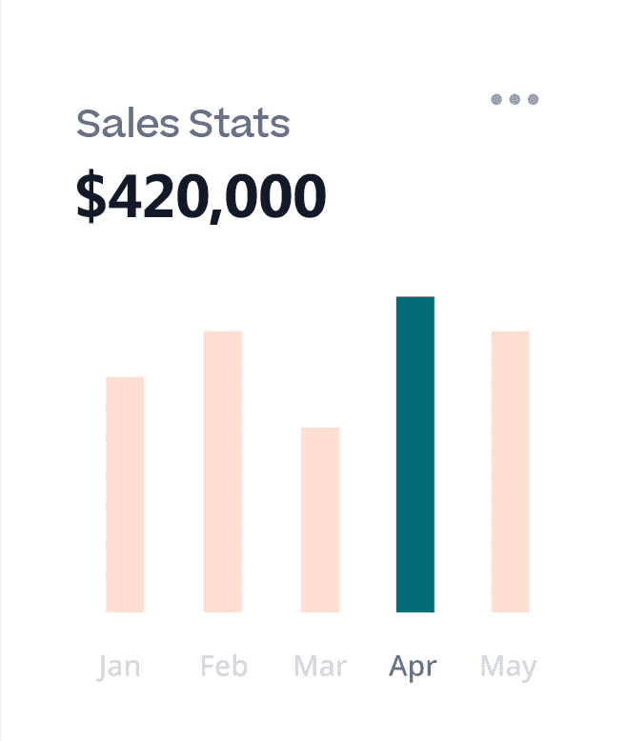Click the highlighted Apr month label
The width and height of the screenshot is (626, 741).
coord(413,667)
